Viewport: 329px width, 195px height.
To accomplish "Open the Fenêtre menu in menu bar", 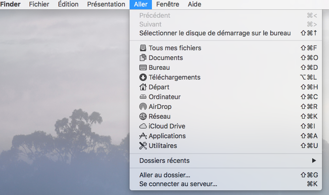I will pos(167,4).
